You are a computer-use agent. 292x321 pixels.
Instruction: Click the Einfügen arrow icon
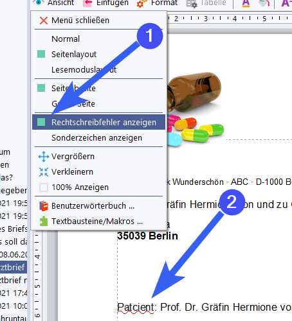87,3
